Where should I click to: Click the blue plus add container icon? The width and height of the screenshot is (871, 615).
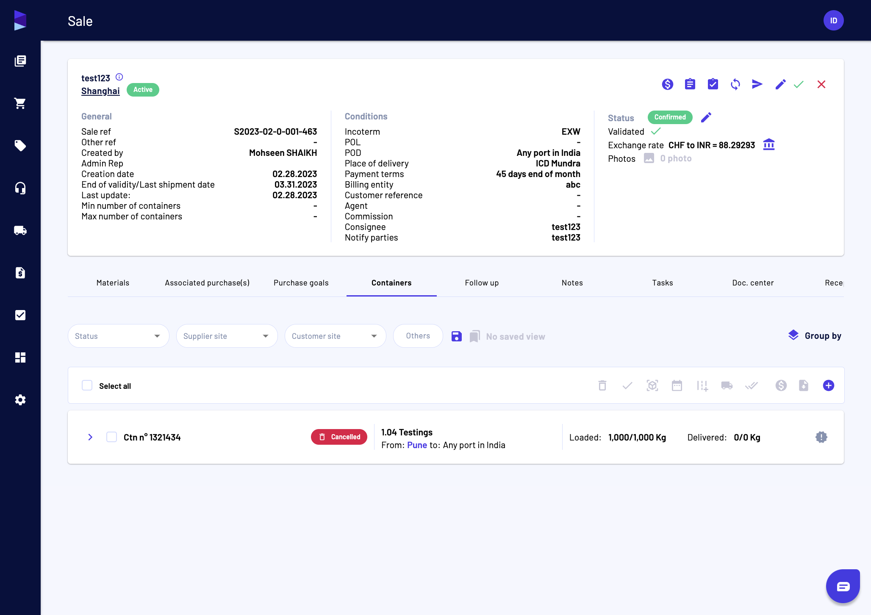[x=829, y=385]
